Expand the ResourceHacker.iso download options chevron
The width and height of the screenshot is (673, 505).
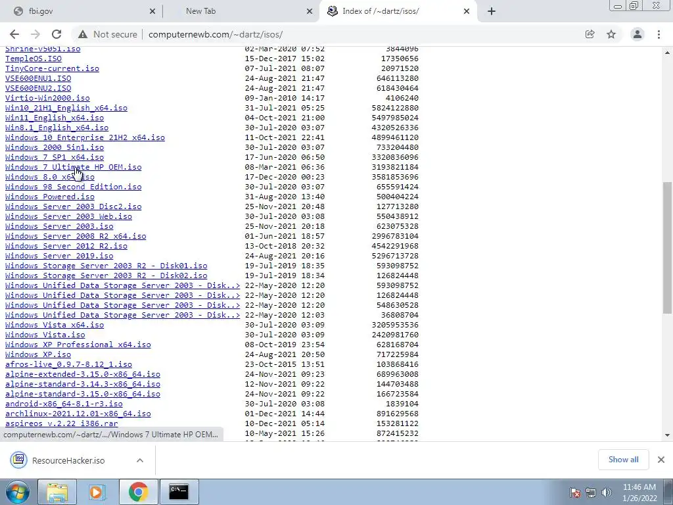tap(140, 460)
